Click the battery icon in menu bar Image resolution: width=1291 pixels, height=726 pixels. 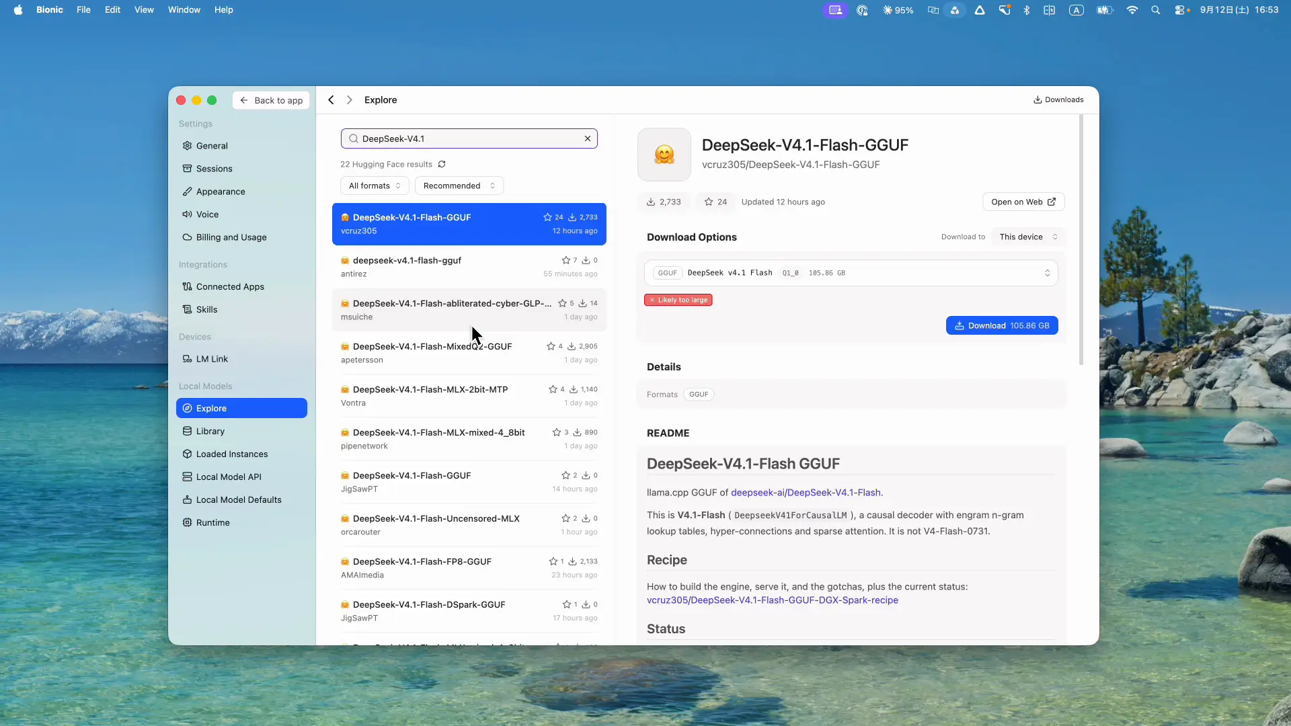coord(1105,10)
